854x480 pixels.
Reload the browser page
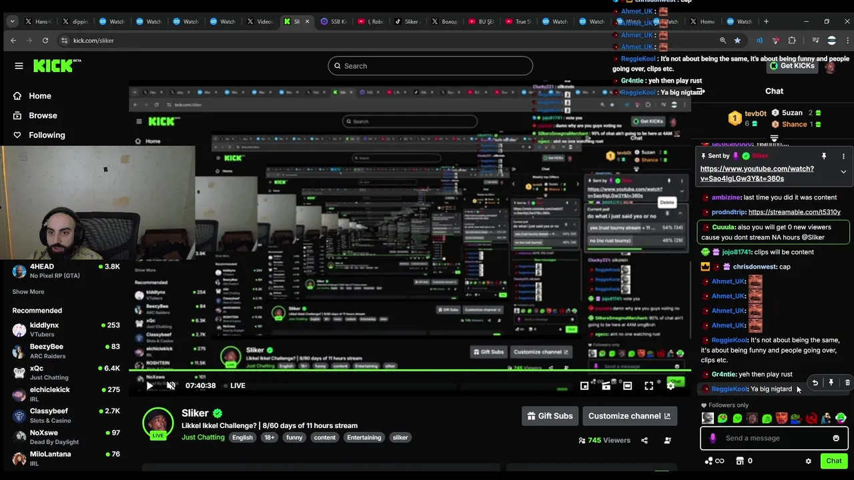45,40
